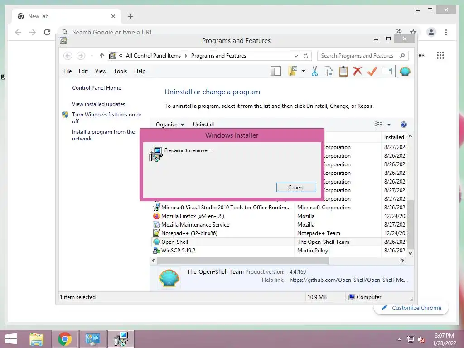Screen dimensions: 464x348
Task: Click the red X Delete toolbar icon
Action: (x=358, y=71)
